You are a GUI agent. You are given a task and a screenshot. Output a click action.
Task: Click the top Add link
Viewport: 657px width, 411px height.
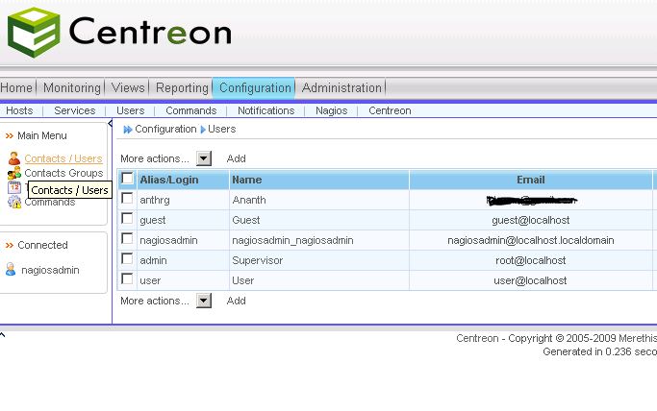236,158
